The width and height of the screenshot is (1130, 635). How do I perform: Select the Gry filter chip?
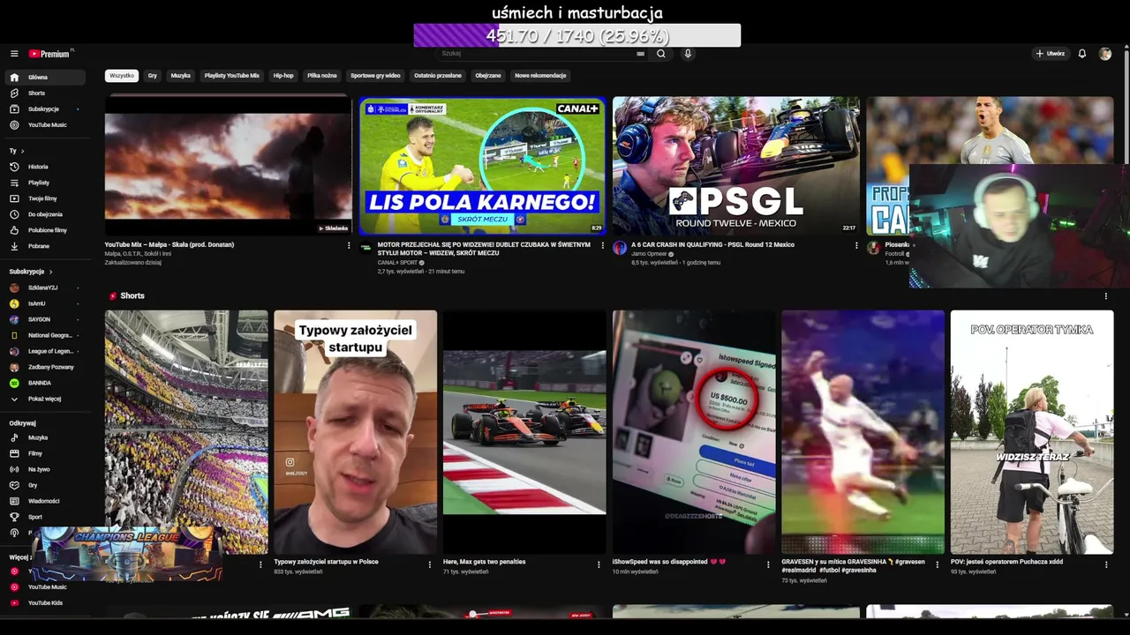tap(153, 76)
